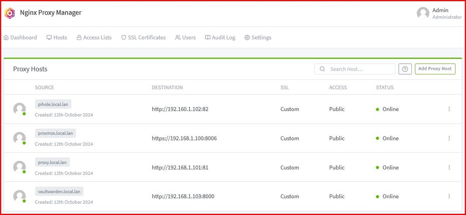Open the three-dot menu for proxy.local.lan

tap(449, 167)
